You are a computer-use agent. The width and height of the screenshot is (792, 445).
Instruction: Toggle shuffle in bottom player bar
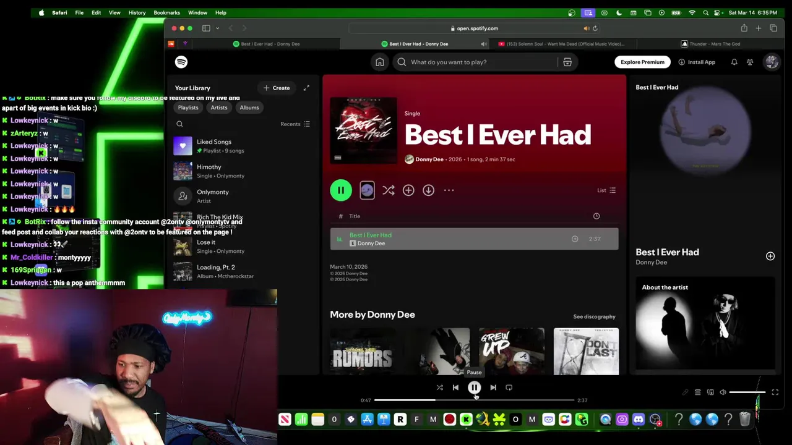pos(439,388)
